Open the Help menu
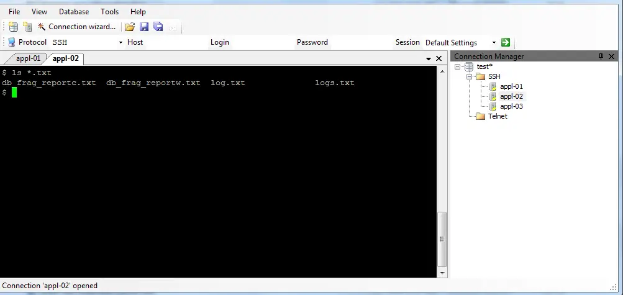This screenshot has width=623, height=295. coord(138,12)
